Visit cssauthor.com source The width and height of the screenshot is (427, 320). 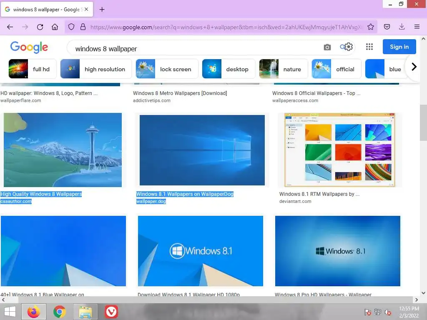[x=16, y=201]
